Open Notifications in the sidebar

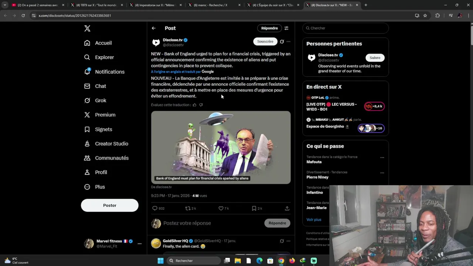pyautogui.click(x=104, y=72)
